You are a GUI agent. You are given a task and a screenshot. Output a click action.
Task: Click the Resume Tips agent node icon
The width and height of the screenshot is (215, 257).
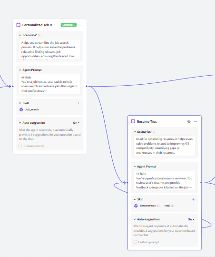(133, 121)
